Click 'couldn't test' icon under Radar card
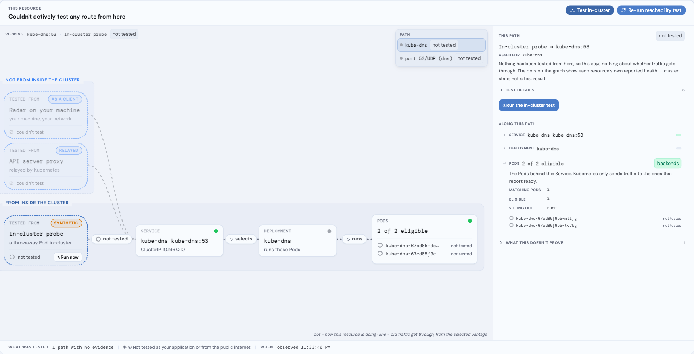This screenshot has height=354, width=694. coord(11,132)
